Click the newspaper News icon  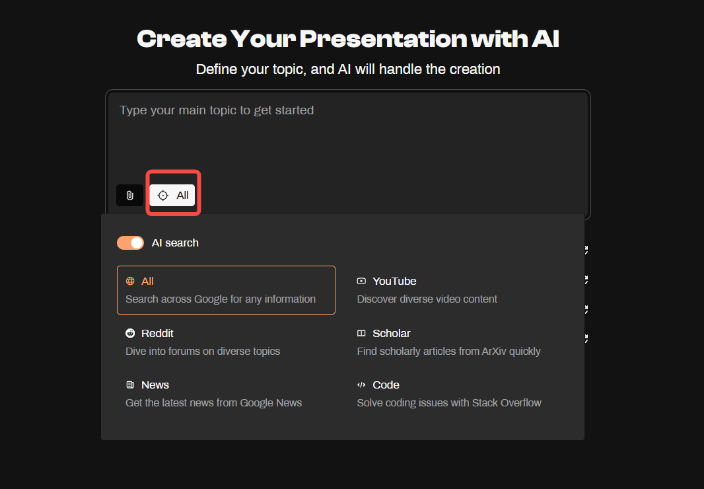(x=130, y=385)
